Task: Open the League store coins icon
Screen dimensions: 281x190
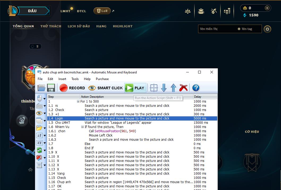Action: tap(227, 11)
